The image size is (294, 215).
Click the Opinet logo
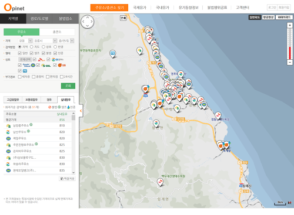pyautogui.click(x=14, y=8)
